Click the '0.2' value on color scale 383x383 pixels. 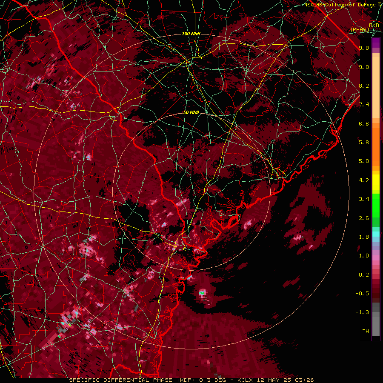364,275
